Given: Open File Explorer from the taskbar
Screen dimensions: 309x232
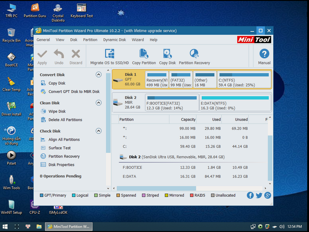Looking at the screenshot, I should click(39, 227).
